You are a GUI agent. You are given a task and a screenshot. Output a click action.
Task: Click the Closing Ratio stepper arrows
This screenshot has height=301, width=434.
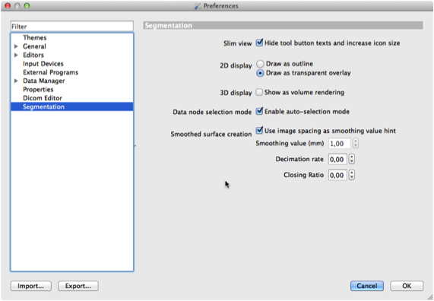click(x=351, y=175)
